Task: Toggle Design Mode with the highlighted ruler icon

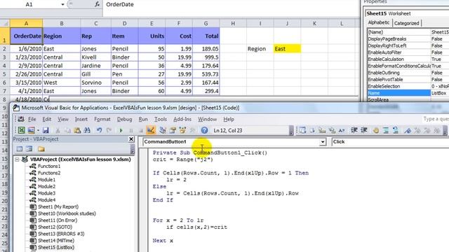Action: (151, 130)
